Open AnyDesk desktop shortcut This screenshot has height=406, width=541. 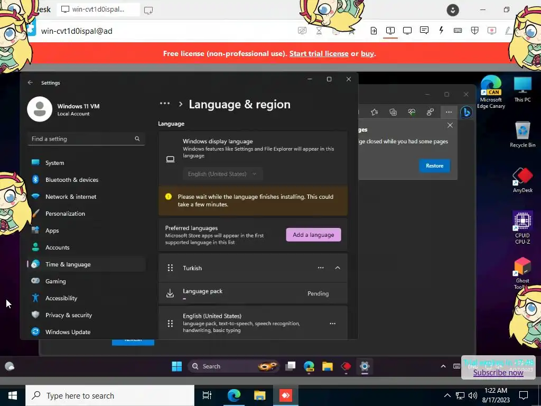coord(523,180)
